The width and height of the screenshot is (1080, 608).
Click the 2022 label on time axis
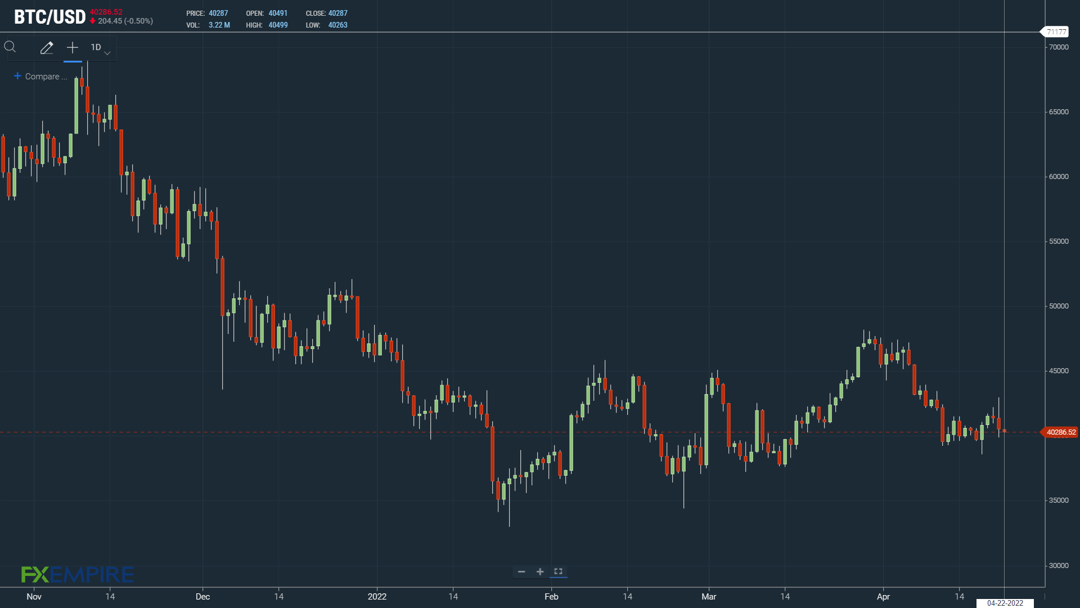tap(377, 597)
